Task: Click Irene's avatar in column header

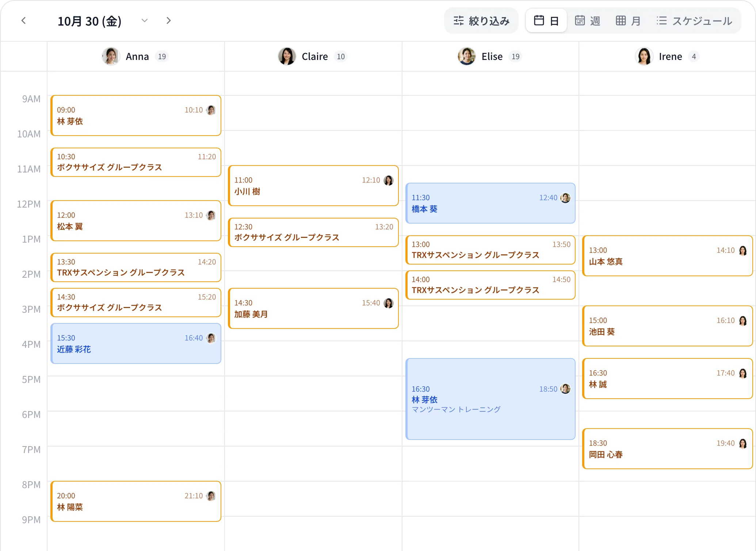Action: pyautogui.click(x=644, y=56)
